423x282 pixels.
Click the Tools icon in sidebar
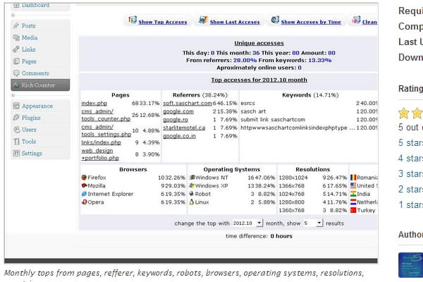[x=16, y=142]
